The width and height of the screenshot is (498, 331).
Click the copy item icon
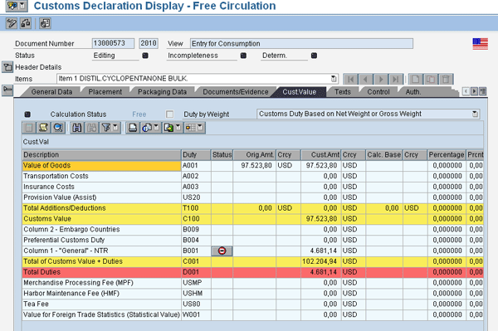431,79
